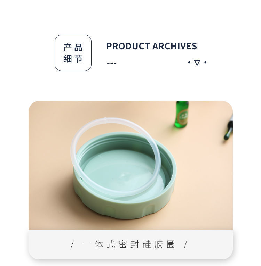The width and height of the screenshot is (261, 266).
Task: Click the grooved rim of the green lid
Action: [x=125, y=209]
